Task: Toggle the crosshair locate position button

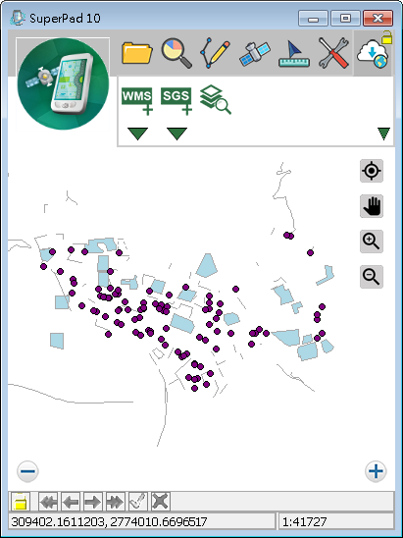Action: coord(372,171)
